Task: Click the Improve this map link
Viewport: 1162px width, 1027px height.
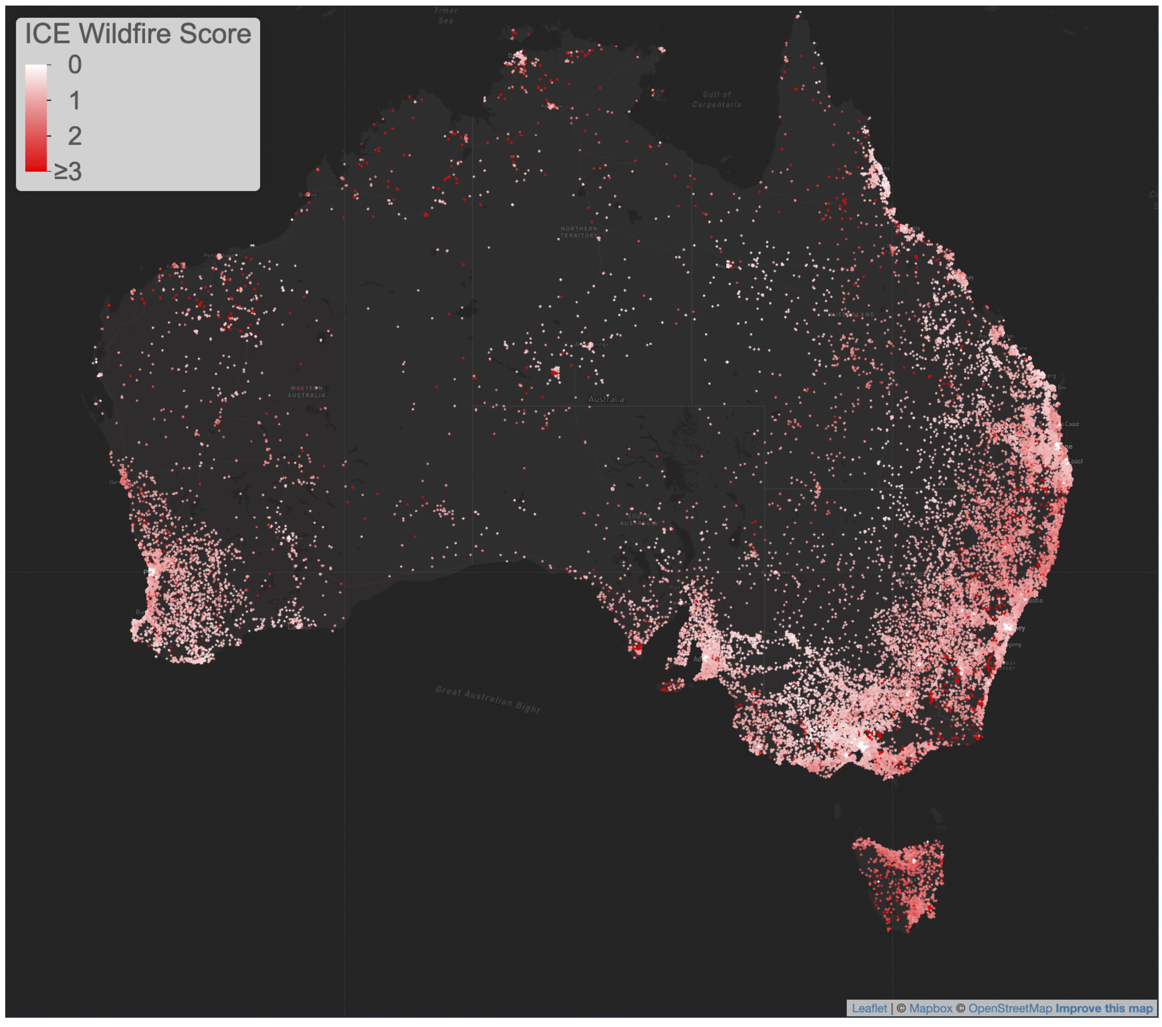Action: tap(1103, 1008)
